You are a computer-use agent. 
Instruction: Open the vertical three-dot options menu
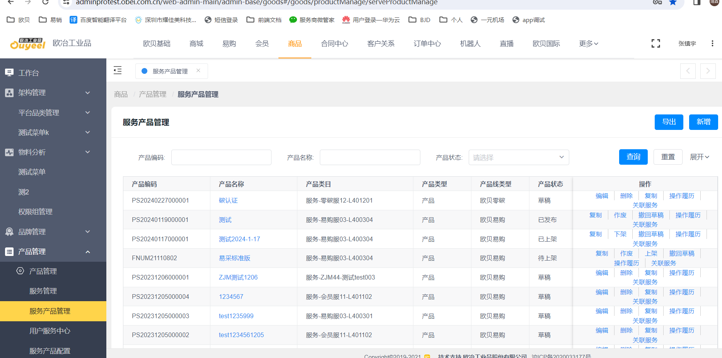pyautogui.click(x=712, y=43)
